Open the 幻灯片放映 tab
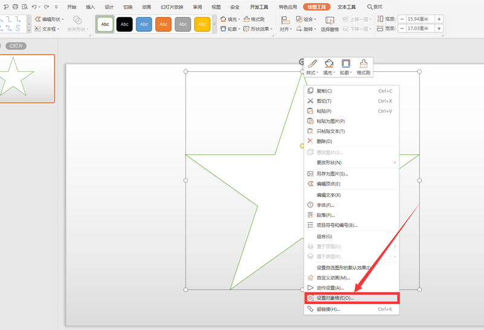 (x=172, y=7)
